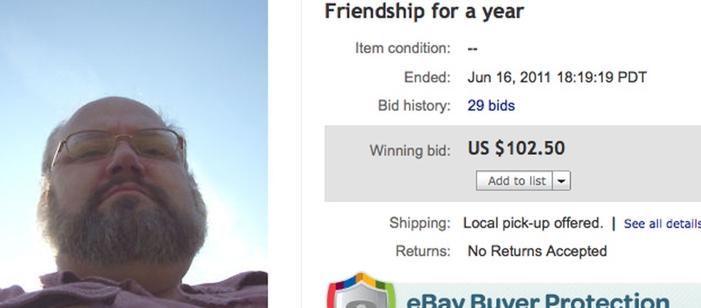Click the Shipping label

(x=420, y=223)
